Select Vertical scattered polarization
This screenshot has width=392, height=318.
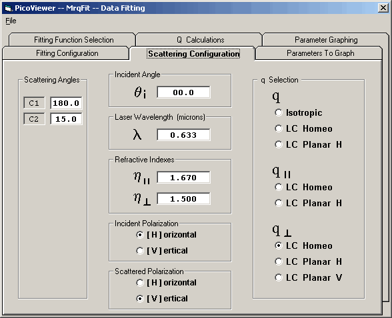click(162, 299)
